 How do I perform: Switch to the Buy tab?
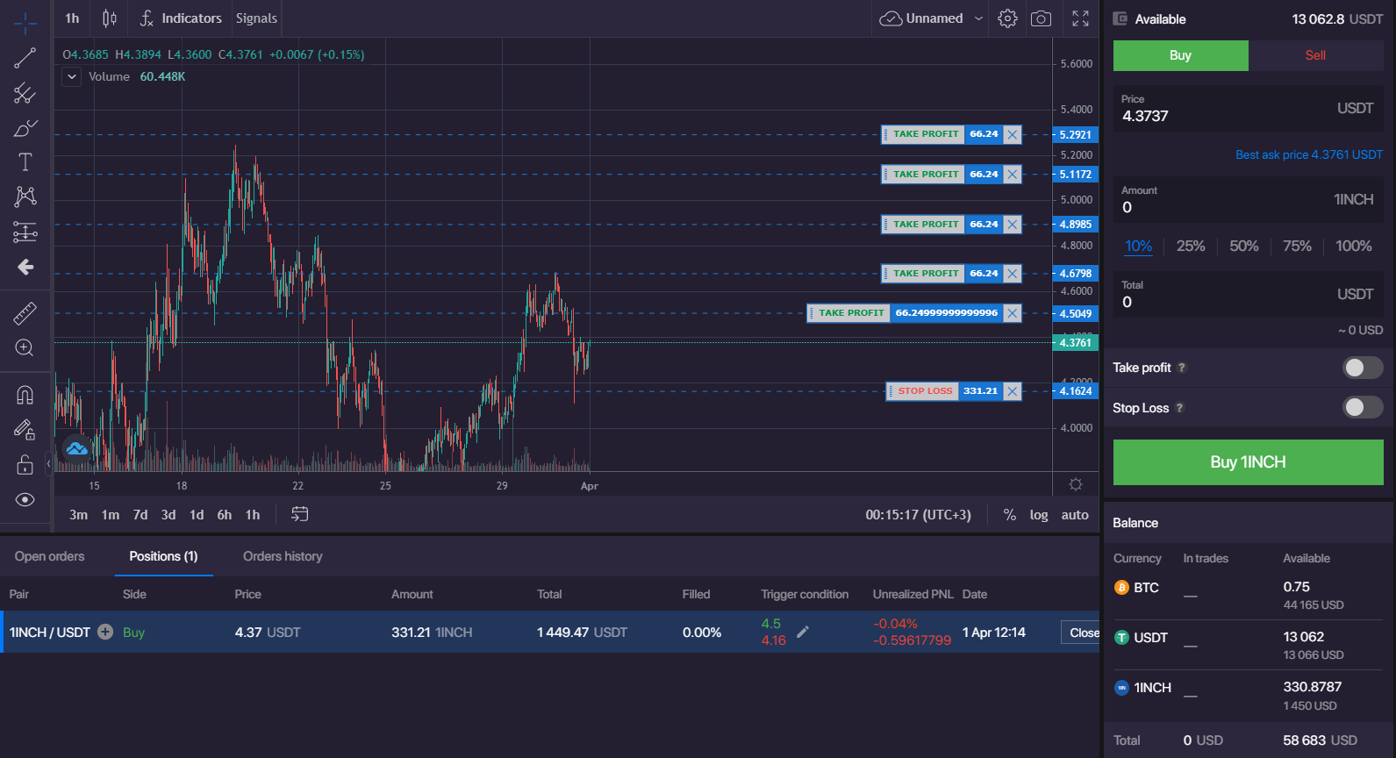click(1180, 55)
